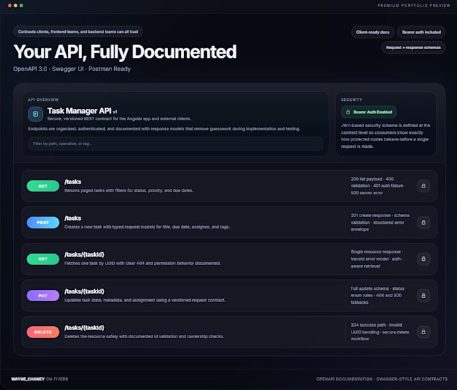Select the Request + response schemas pill
Screen dimensions: 457x390
(x=413, y=48)
